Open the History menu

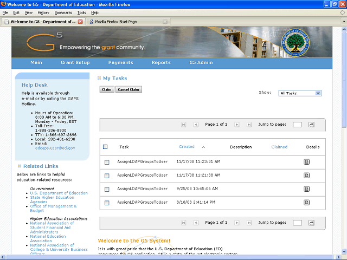pos(43,12)
